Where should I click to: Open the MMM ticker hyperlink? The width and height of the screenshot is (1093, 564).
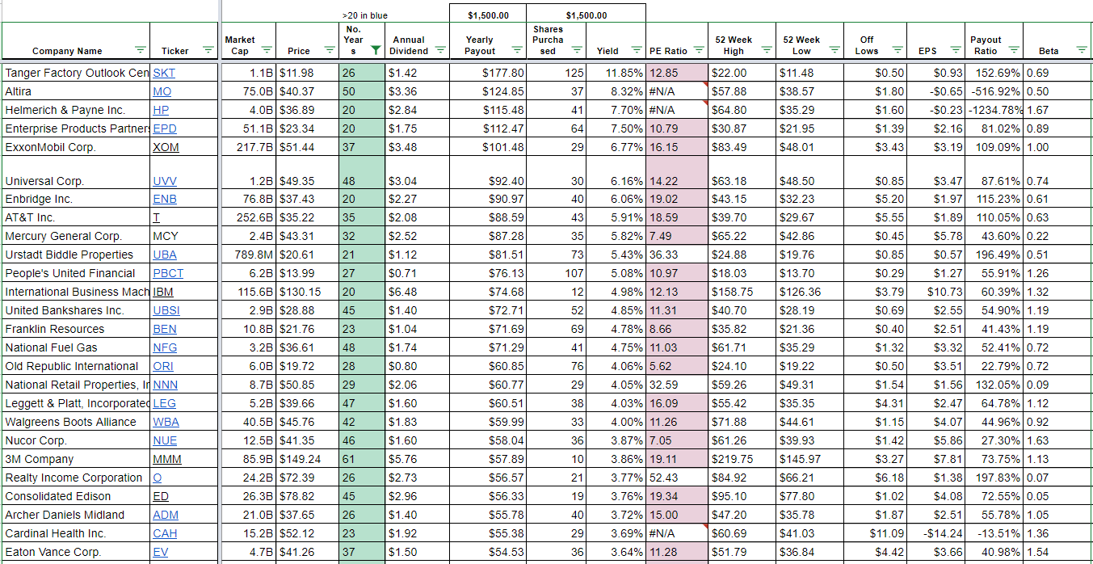167,459
